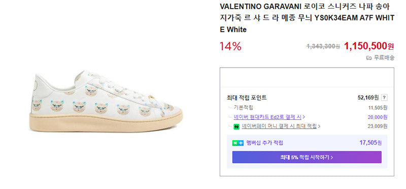Click the N+ membership badge icon
Screen dimensions: 406x189
pos(238,143)
